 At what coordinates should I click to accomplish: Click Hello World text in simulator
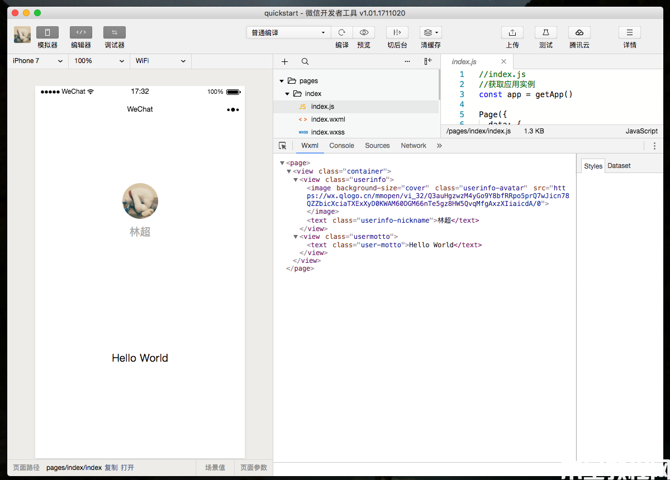coord(140,358)
